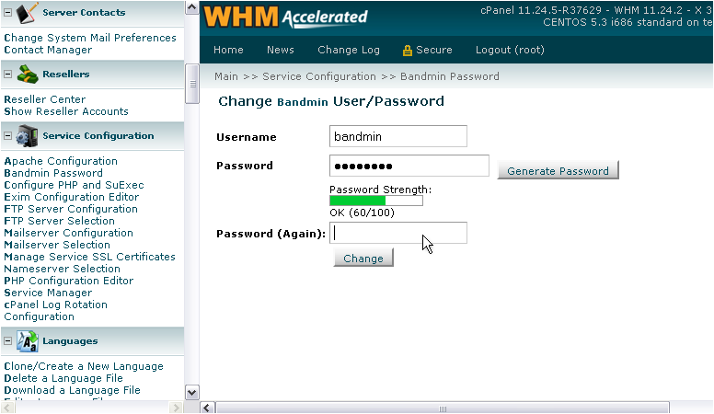
Task: Open Mailserver Selection
Action: [57, 245]
